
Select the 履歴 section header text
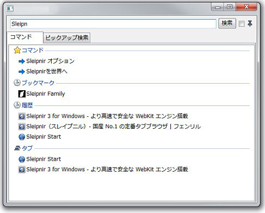point(27,105)
